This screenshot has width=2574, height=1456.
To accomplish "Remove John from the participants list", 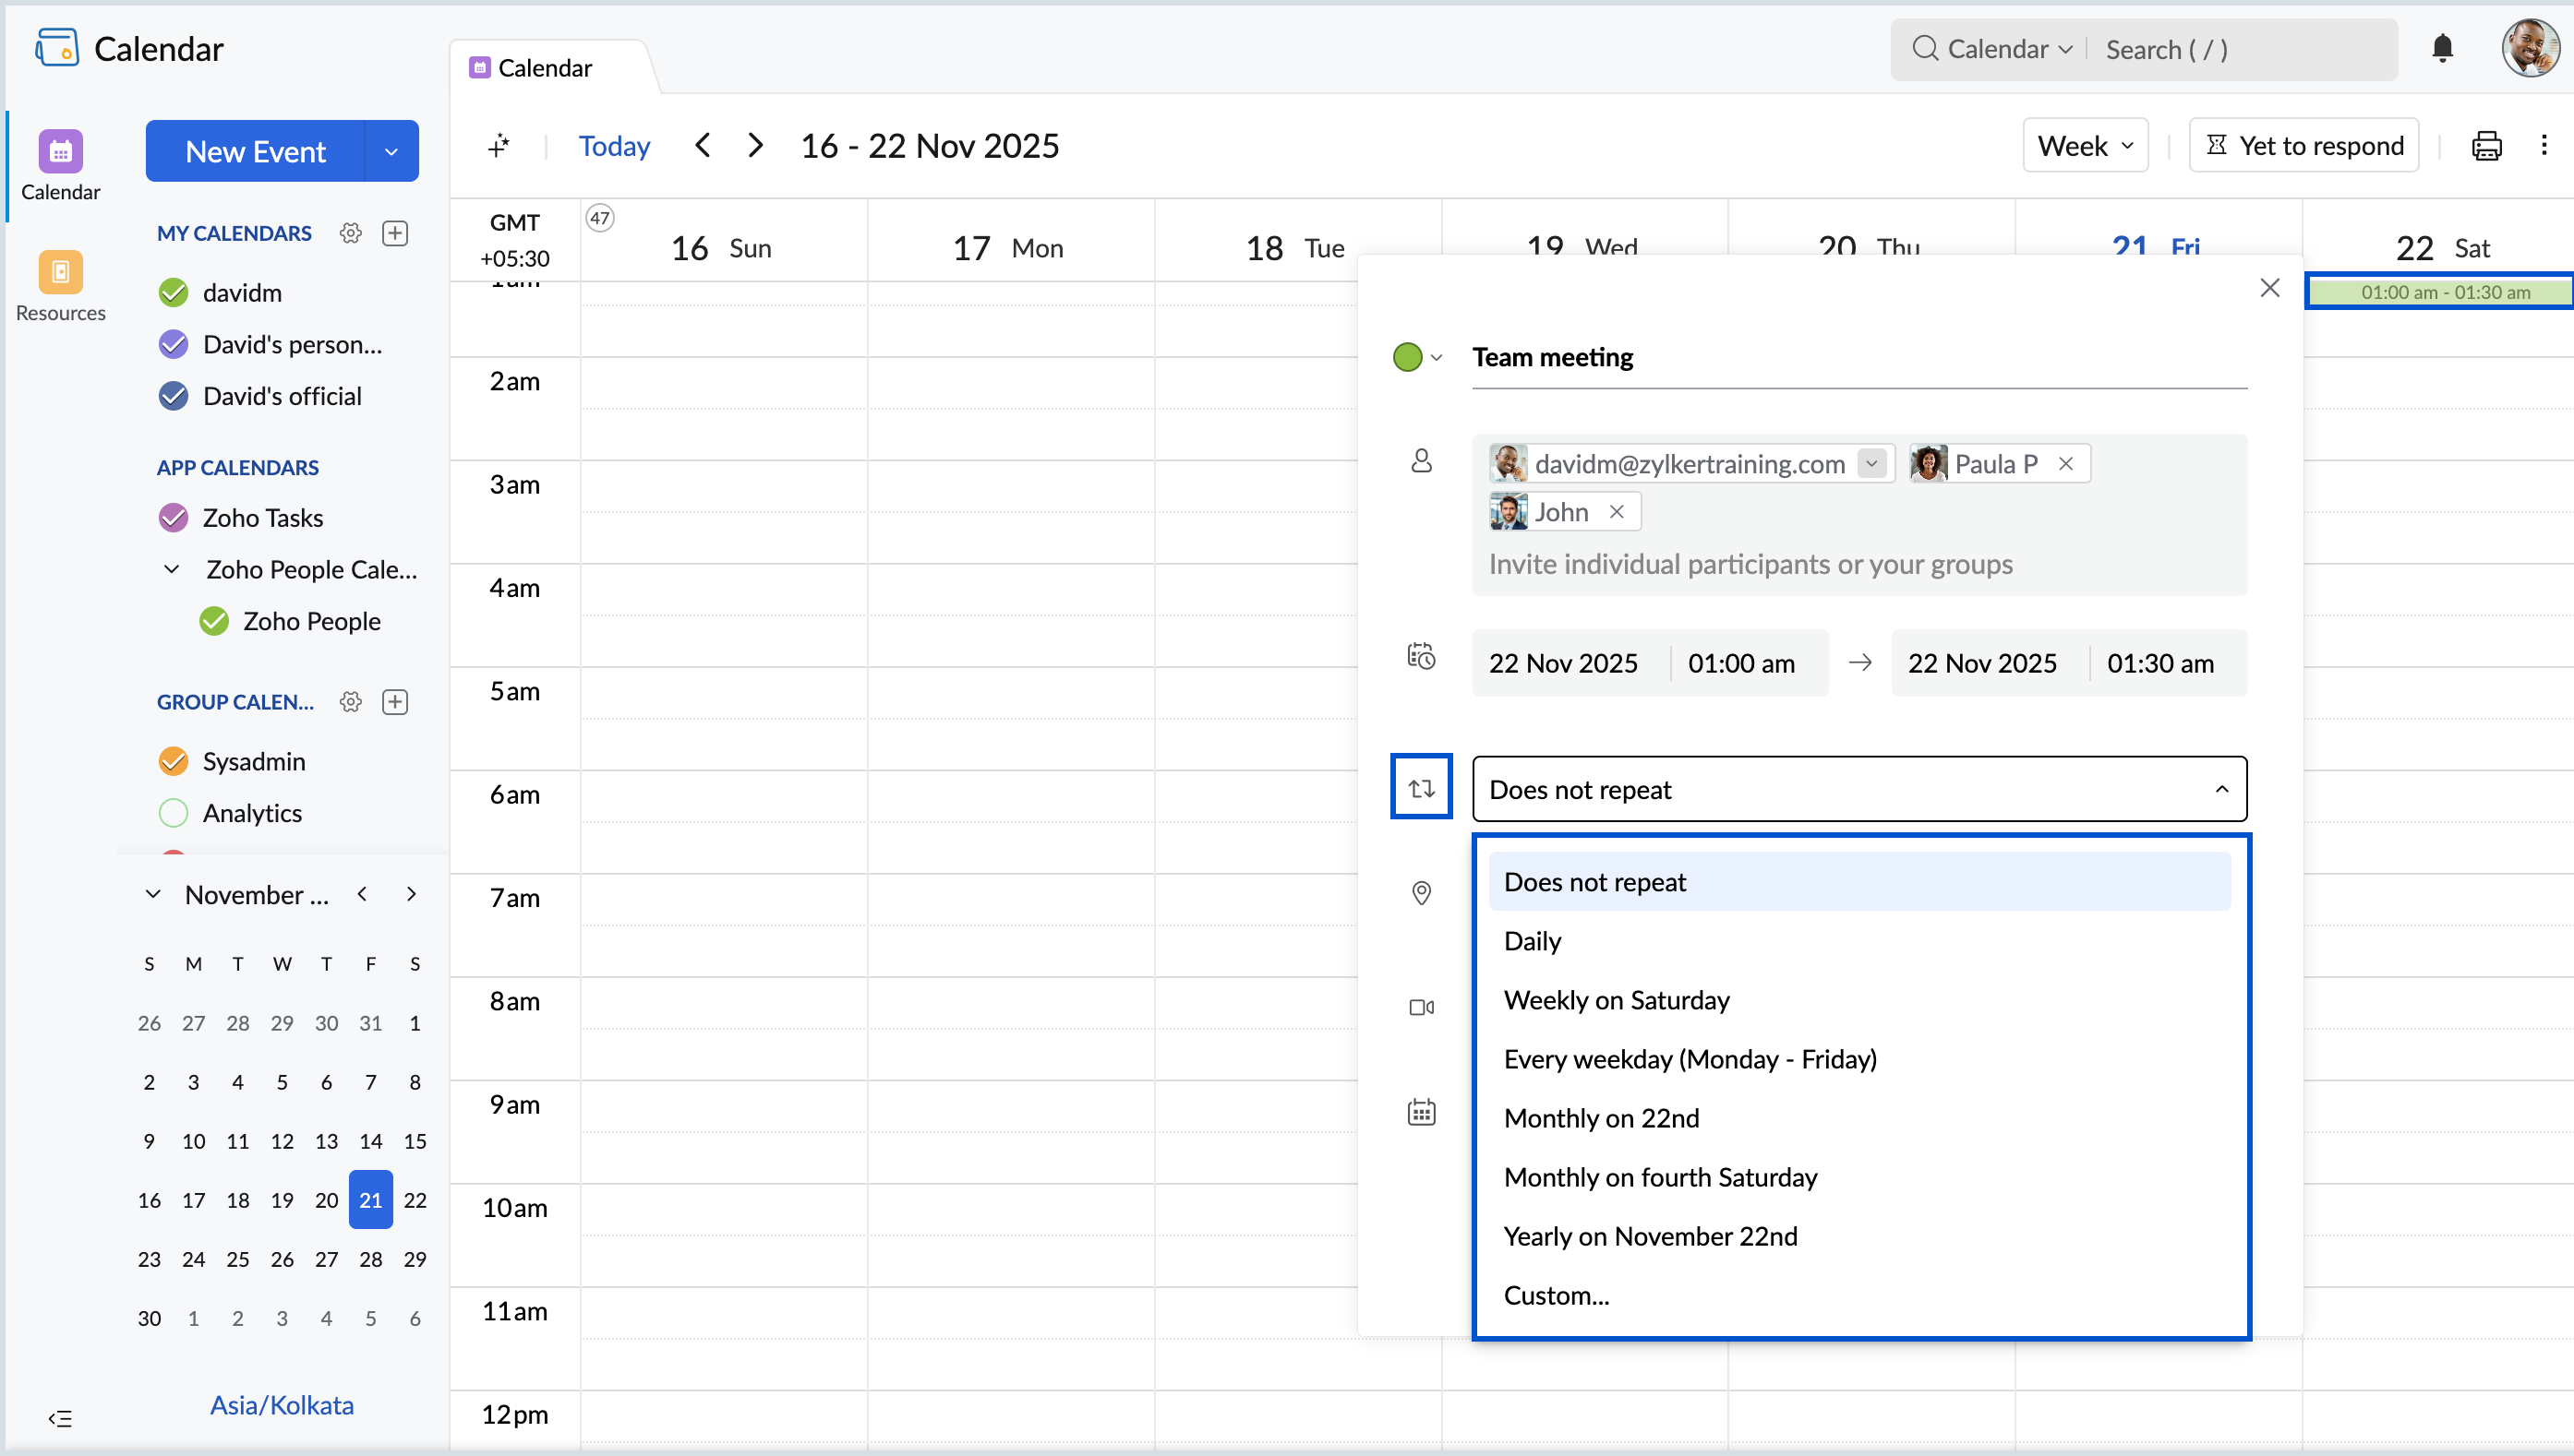I will (x=1617, y=511).
